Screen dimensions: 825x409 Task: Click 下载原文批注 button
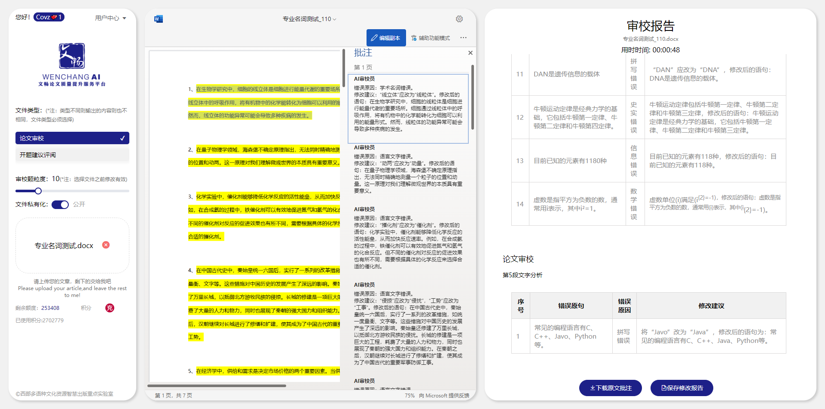pyautogui.click(x=610, y=388)
